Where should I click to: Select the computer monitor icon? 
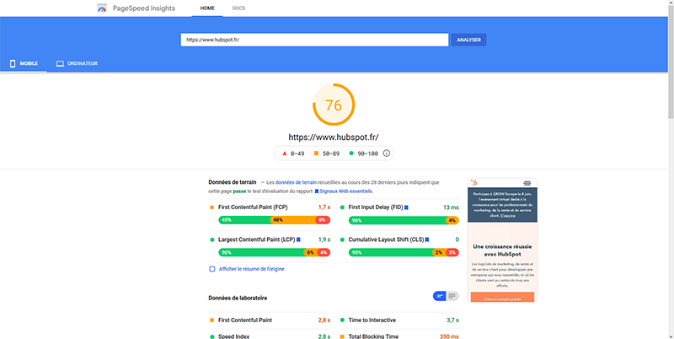tap(60, 64)
